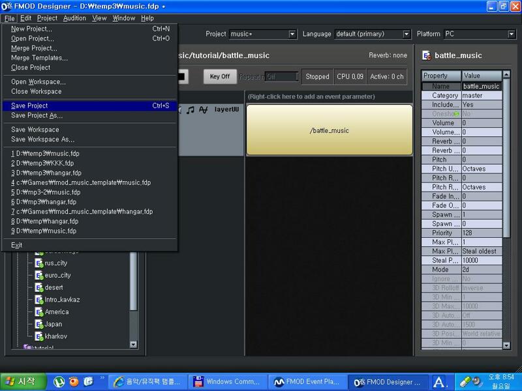Screen dimensions: 522x391
Task: Select Merge Project... menu entry
Action: coord(89,48)
